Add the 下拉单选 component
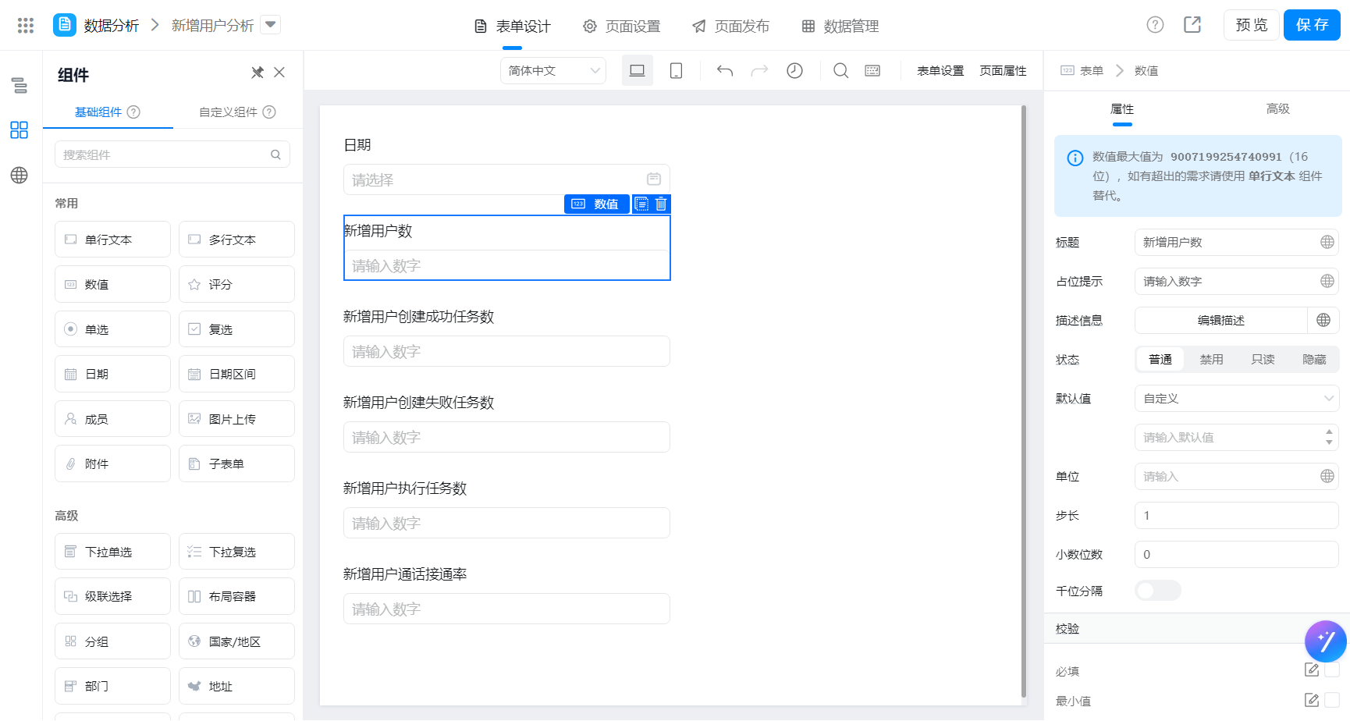Screen dimensions: 1350x721 (x=112, y=552)
